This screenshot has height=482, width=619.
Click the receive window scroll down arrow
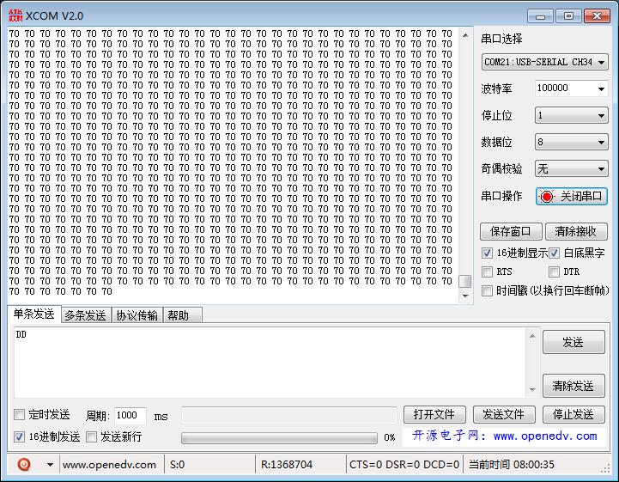[x=465, y=296]
